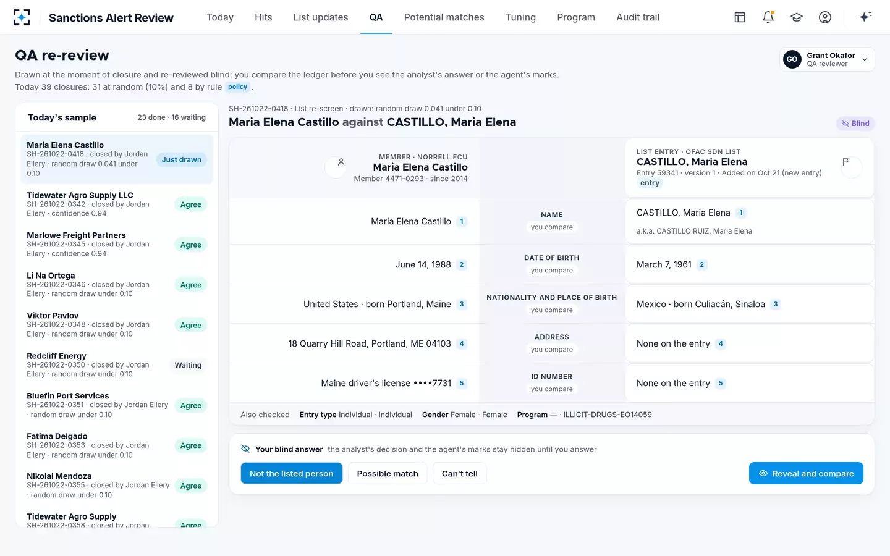Image resolution: width=890 pixels, height=556 pixels.
Task: Open the List updates tab
Action: pyautogui.click(x=321, y=17)
